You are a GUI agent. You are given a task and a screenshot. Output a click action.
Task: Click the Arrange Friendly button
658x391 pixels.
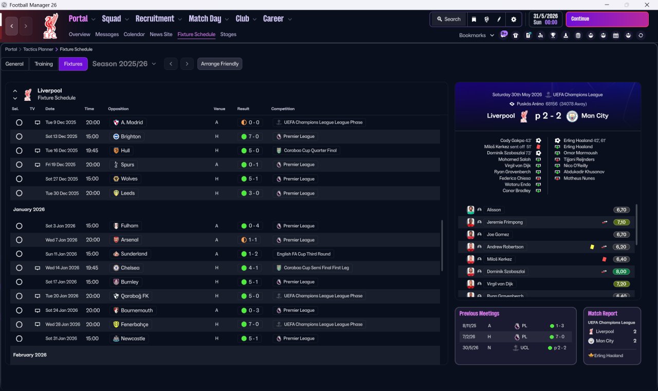click(220, 64)
